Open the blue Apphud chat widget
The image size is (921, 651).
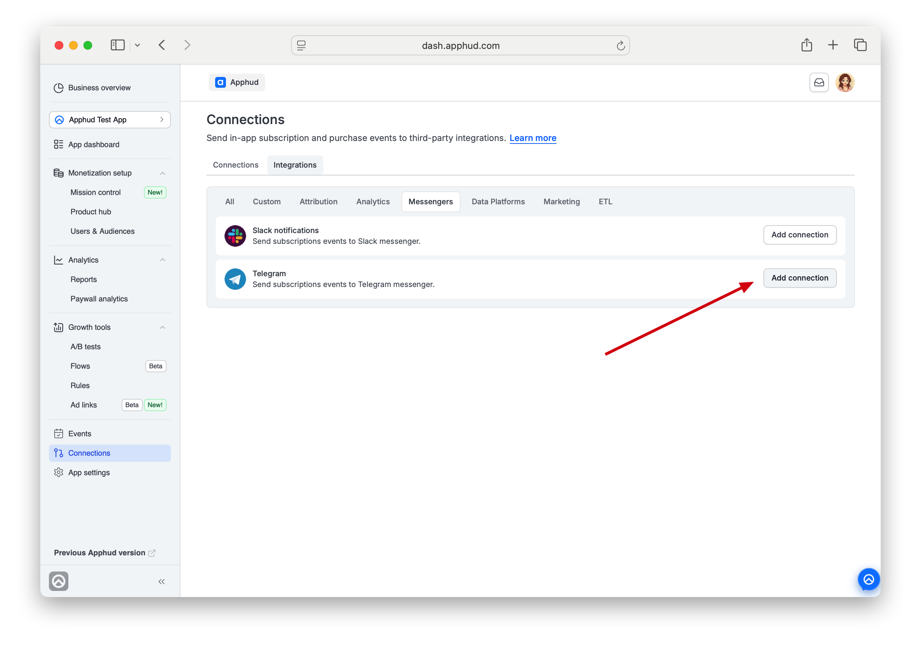(x=868, y=579)
